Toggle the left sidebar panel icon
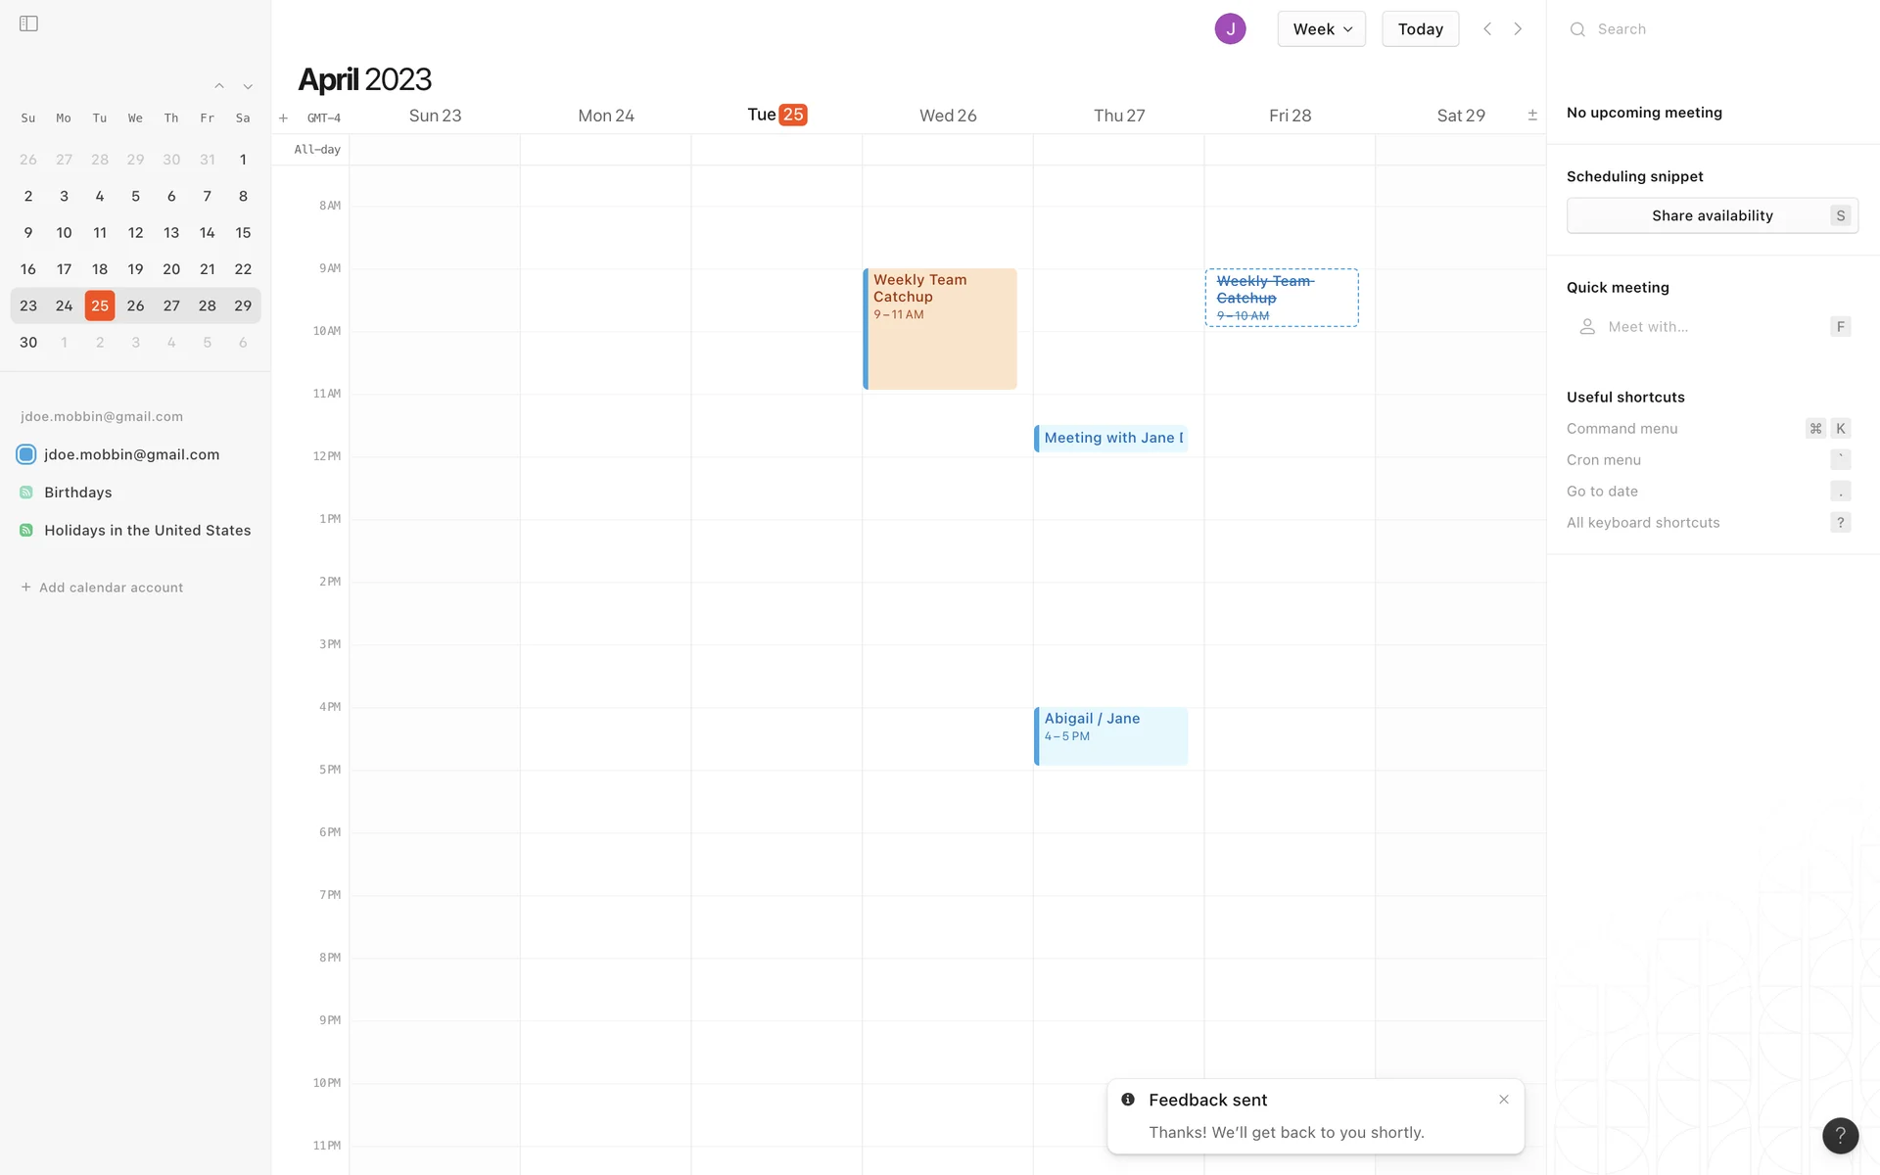The height and width of the screenshot is (1175, 1880). point(28,23)
